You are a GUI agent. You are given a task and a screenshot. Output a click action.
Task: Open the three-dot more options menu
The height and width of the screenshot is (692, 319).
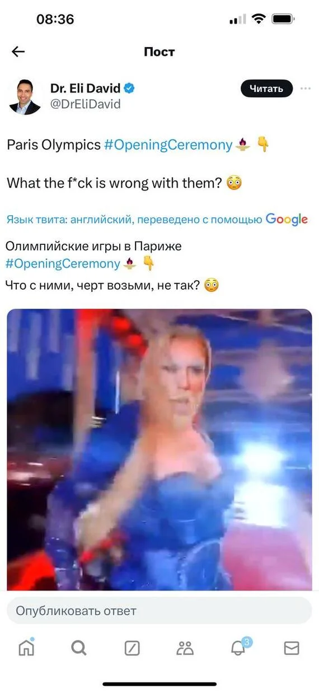305,89
